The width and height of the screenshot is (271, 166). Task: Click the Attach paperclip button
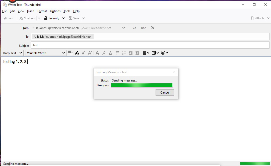257,18
